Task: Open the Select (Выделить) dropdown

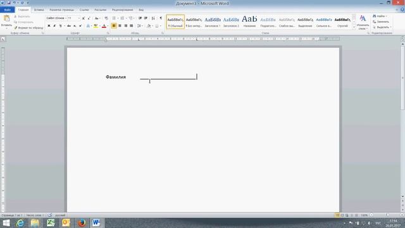Action: click(x=382, y=27)
